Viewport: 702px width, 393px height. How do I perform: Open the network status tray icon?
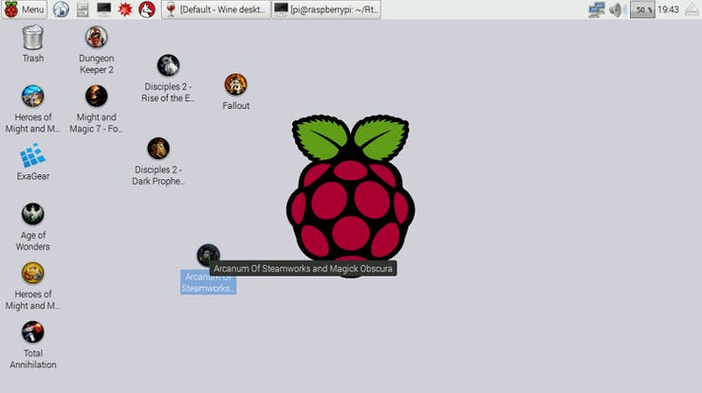[x=596, y=9]
